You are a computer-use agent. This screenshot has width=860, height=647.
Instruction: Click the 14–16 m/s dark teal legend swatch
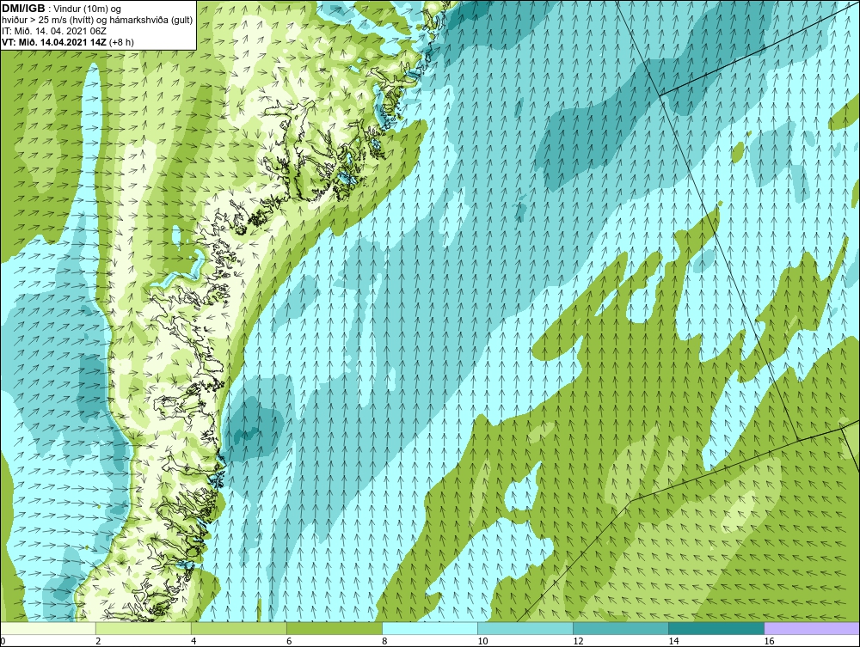pyautogui.click(x=716, y=628)
